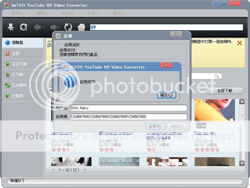Click the 1 - 12 (12) page indicator
250x188 pixels.
[69, 170]
